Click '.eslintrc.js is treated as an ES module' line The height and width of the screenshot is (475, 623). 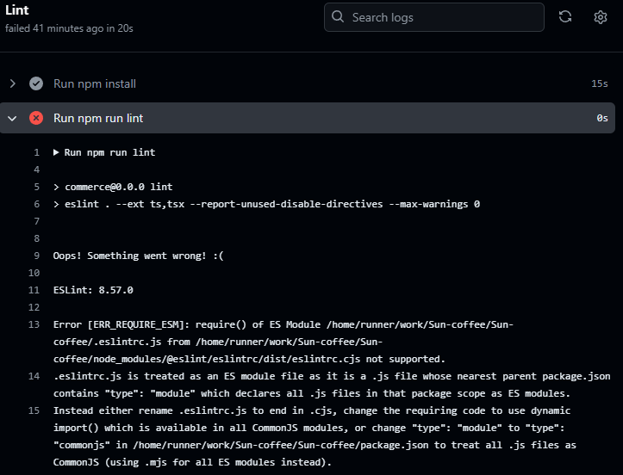click(332, 385)
